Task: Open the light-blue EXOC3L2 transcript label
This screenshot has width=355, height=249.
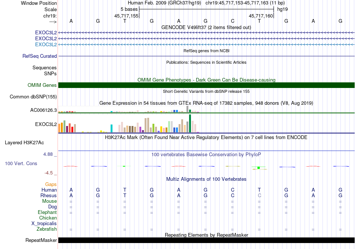Action: coord(46,44)
